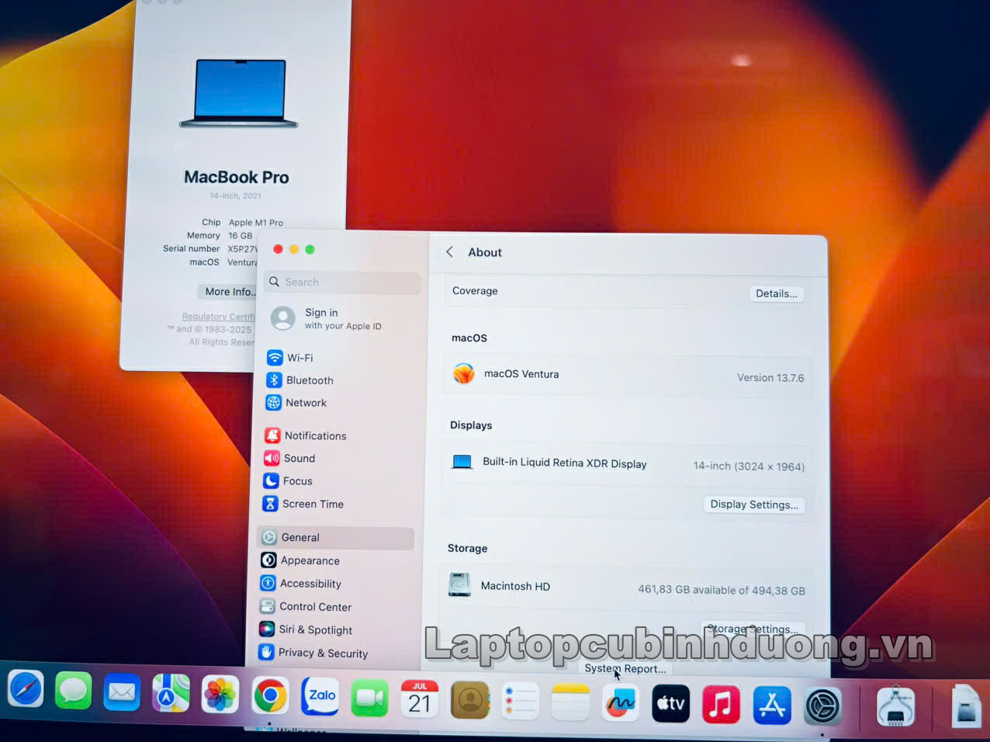This screenshot has height=742, width=990.
Task: Open the Apple TV app in Dock
Action: coord(671,704)
